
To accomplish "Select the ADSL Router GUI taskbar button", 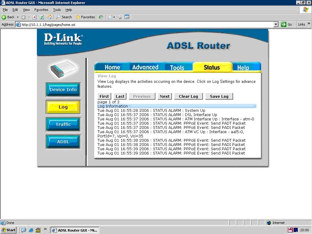I will (x=75, y=230).
